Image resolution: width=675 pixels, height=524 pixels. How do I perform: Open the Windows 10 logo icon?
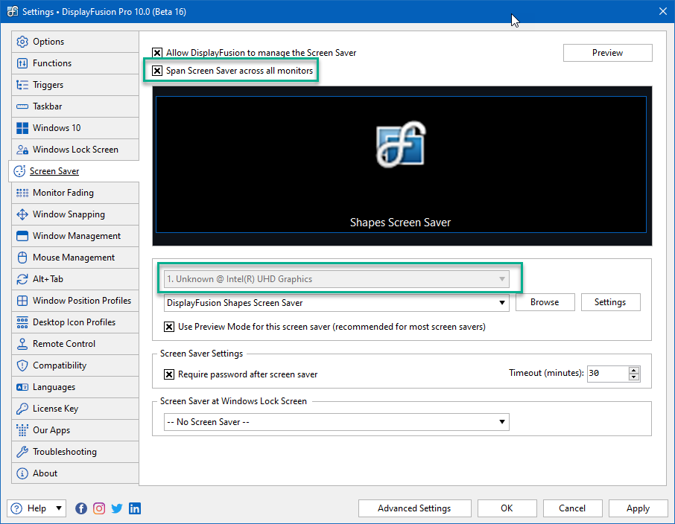22,128
